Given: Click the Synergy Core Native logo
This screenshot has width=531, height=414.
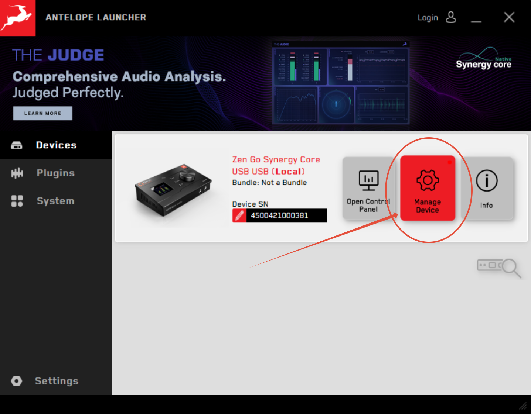Looking at the screenshot, I should tap(483, 59).
